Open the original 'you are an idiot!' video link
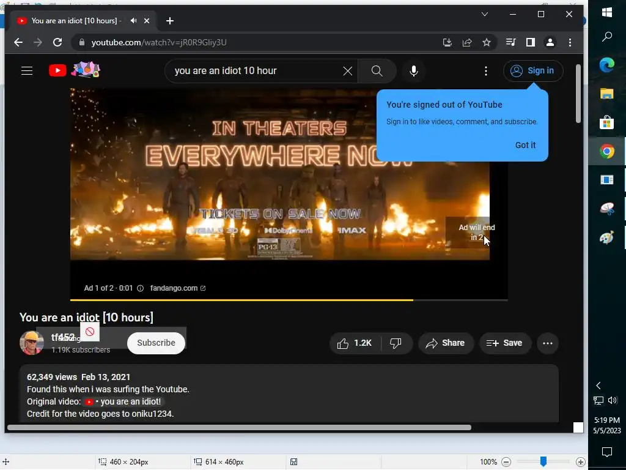This screenshot has width=626, height=470. tap(123, 401)
